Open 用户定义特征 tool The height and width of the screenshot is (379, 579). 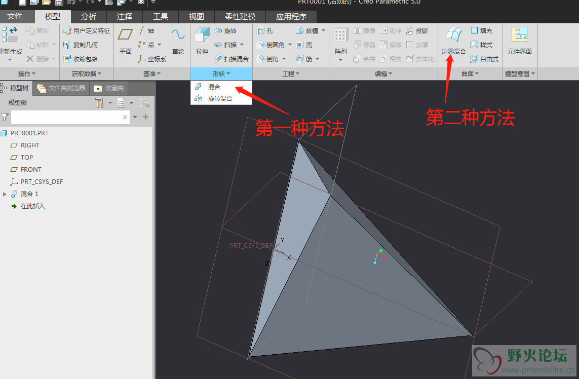pos(87,31)
